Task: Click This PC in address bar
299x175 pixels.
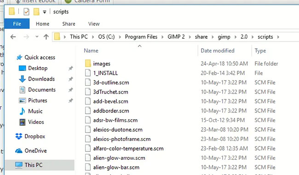Action: pyautogui.click(x=79, y=37)
